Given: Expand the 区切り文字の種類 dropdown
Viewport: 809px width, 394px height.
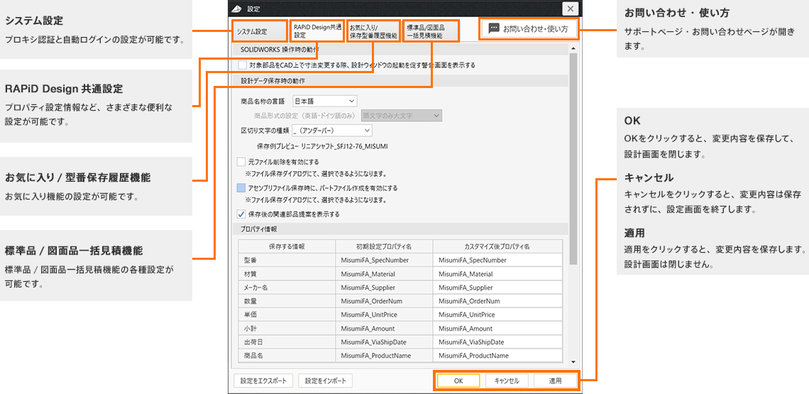Looking at the screenshot, I should tap(331, 130).
